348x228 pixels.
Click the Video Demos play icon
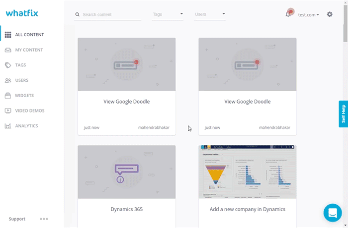(8, 111)
